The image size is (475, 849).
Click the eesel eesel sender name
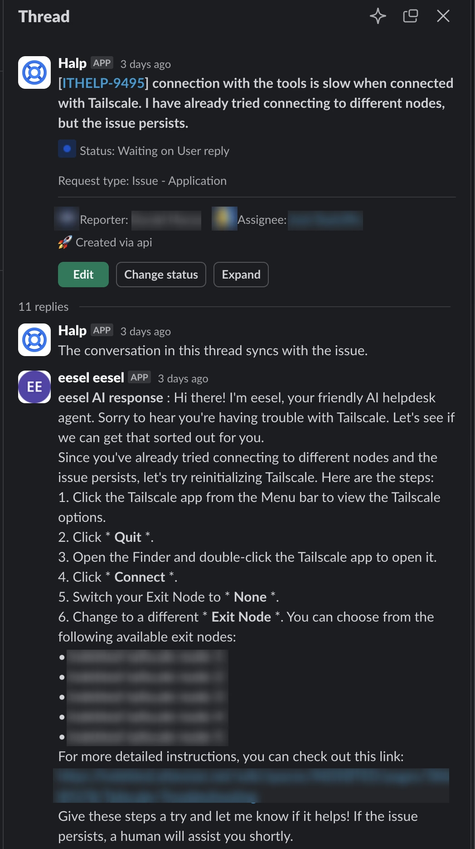(91, 378)
